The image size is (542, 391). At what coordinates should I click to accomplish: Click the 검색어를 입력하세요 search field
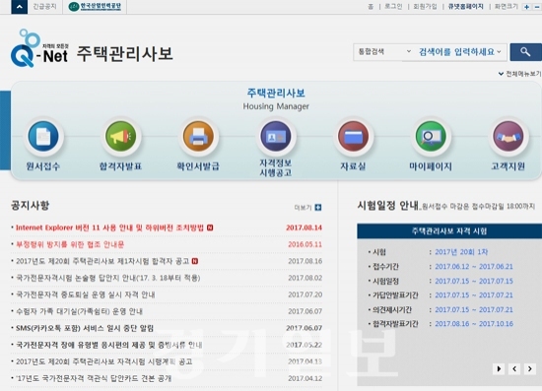click(456, 52)
